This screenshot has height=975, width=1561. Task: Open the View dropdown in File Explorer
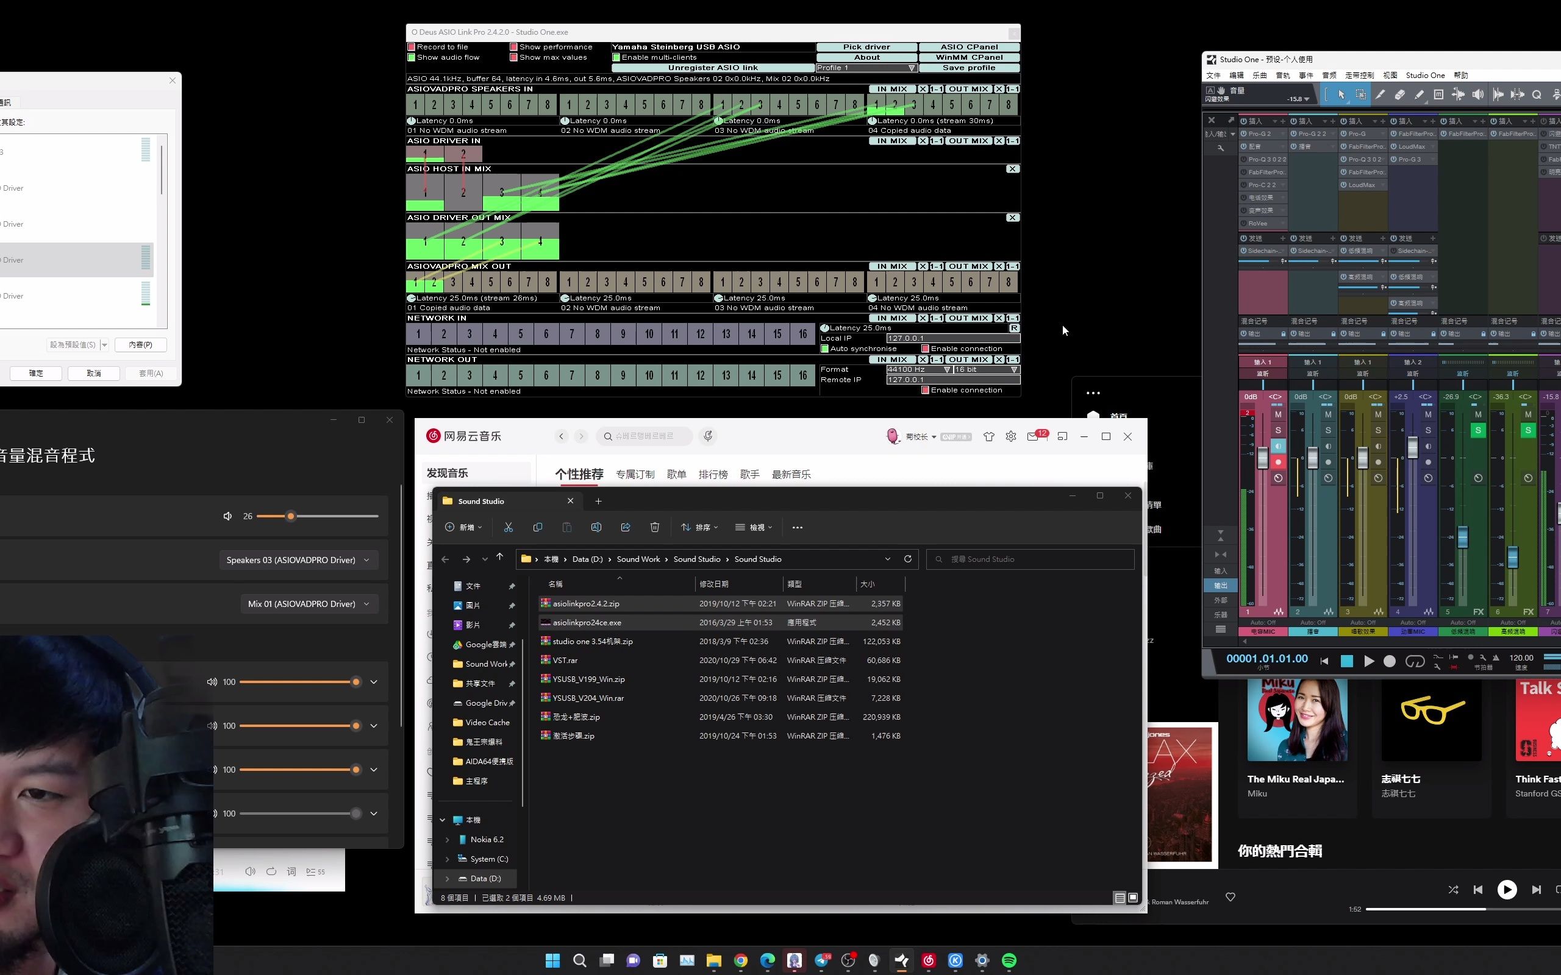[754, 528]
